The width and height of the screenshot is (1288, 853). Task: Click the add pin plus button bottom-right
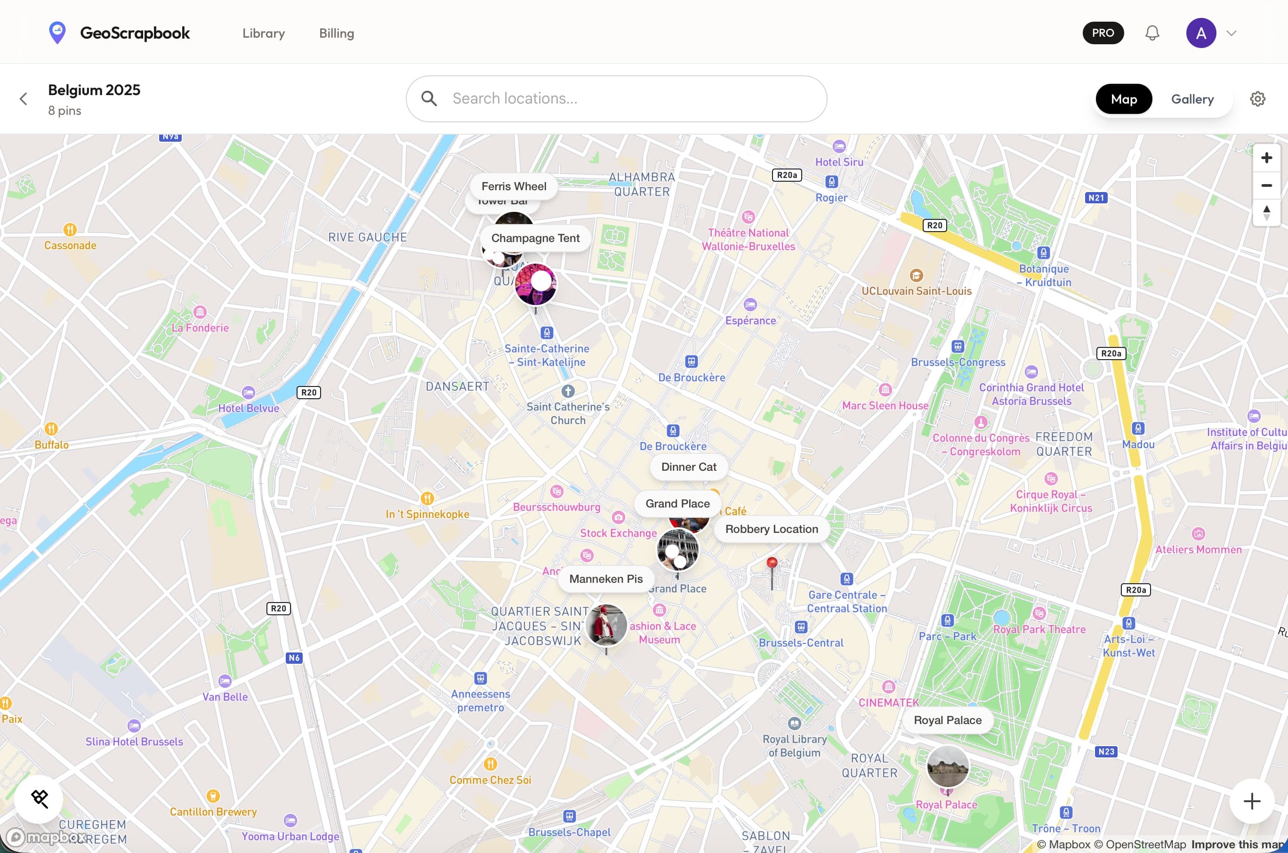(x=1252, y=800)
